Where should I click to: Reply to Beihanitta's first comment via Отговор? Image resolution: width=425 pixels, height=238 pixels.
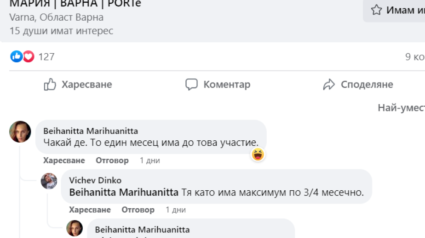click(x=112, y=161)
